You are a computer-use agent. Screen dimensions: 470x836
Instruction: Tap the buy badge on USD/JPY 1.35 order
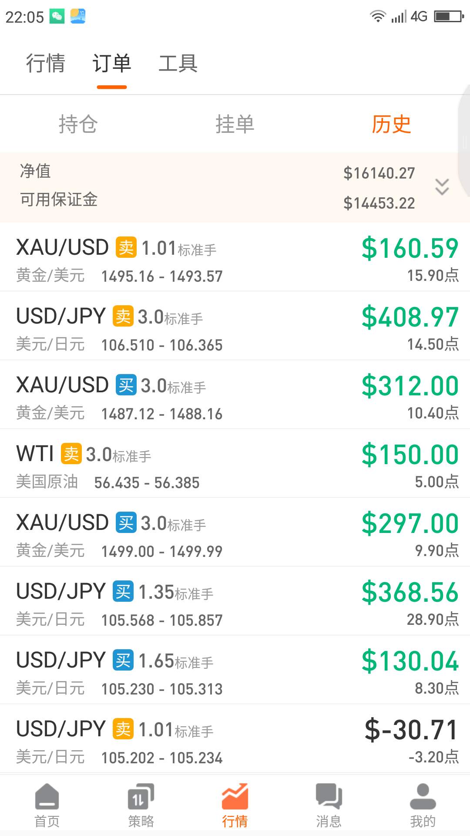click(x=123, y=591)
